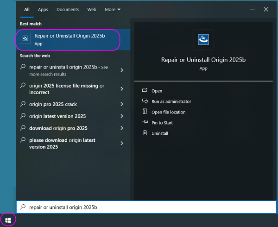
Task: Choose Open in the app actions
Action: click(x=157, y=91)
